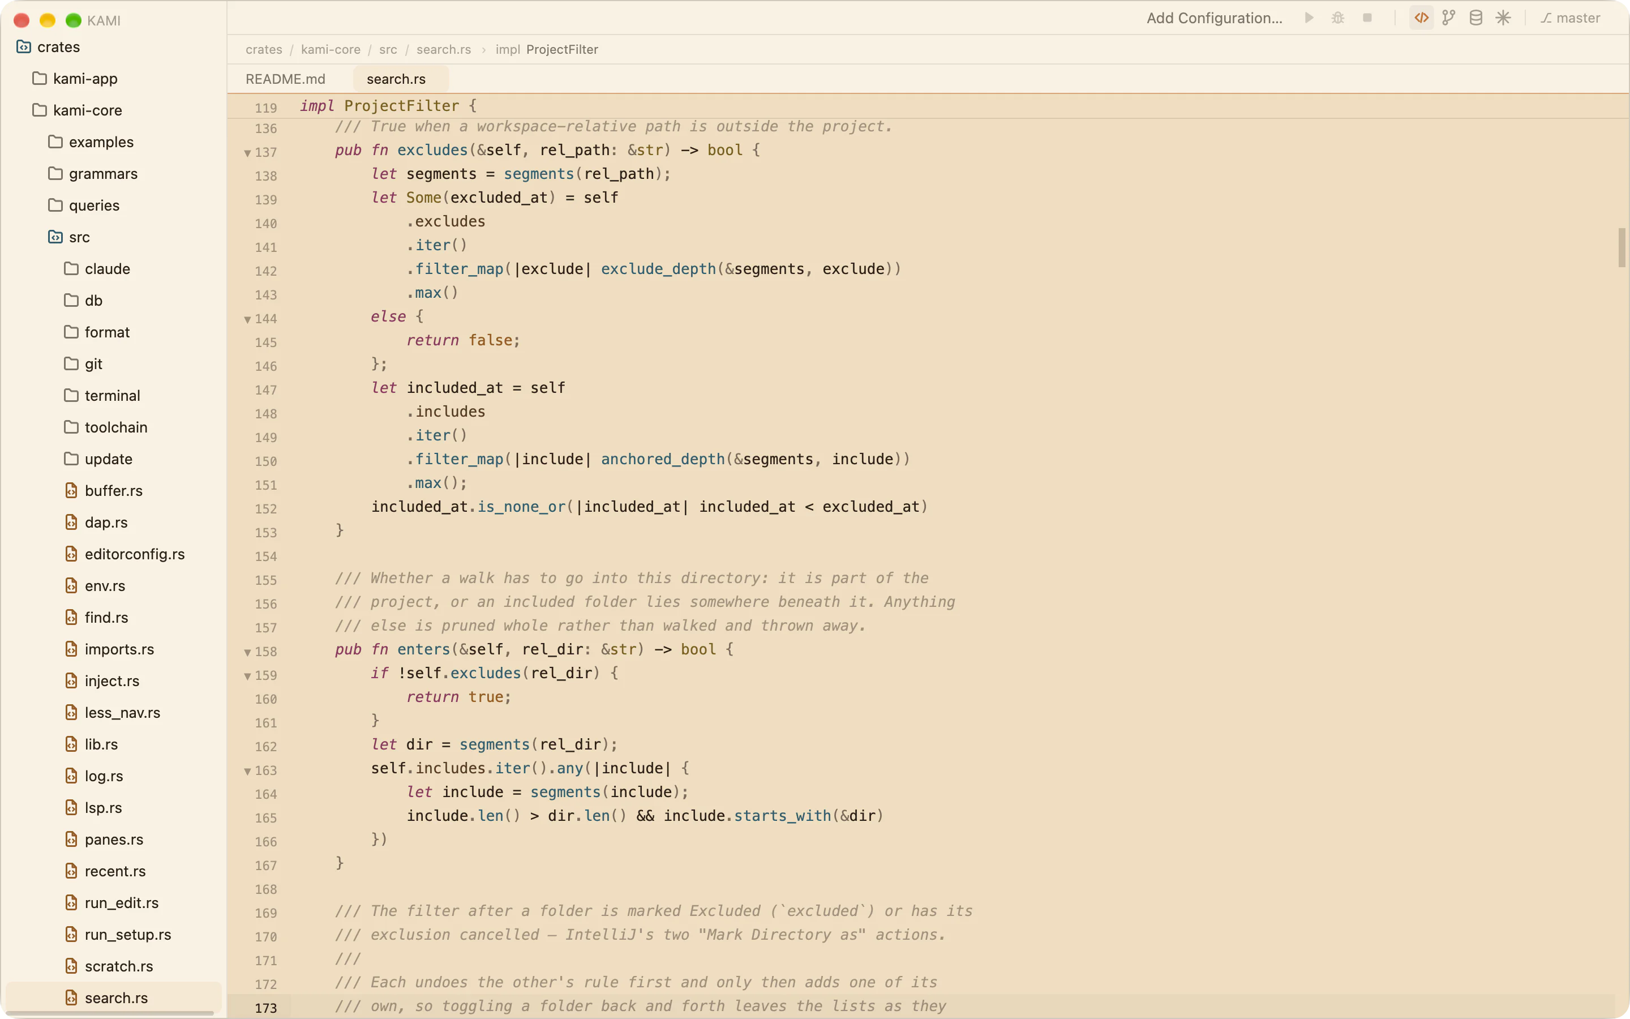Select the code view icon
The image size is (1630, 1019).
[1421, 18]
